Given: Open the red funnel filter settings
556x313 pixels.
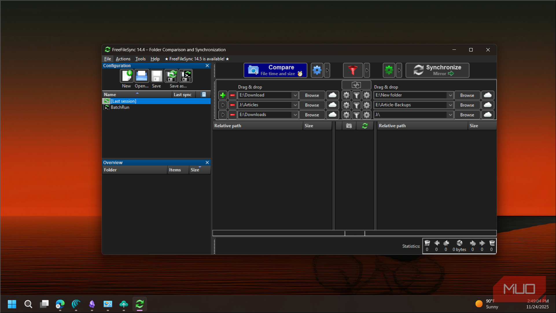Looking at the screenshot, I should [x=353, y=70].
